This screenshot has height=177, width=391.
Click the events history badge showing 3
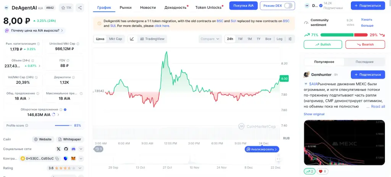[x=99, y=149]
